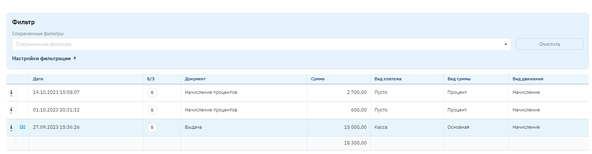Click info icon for 27.09.2023 row

(11, 127)
